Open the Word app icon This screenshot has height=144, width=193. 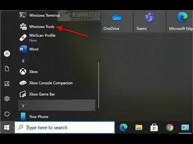click(23, 49)
